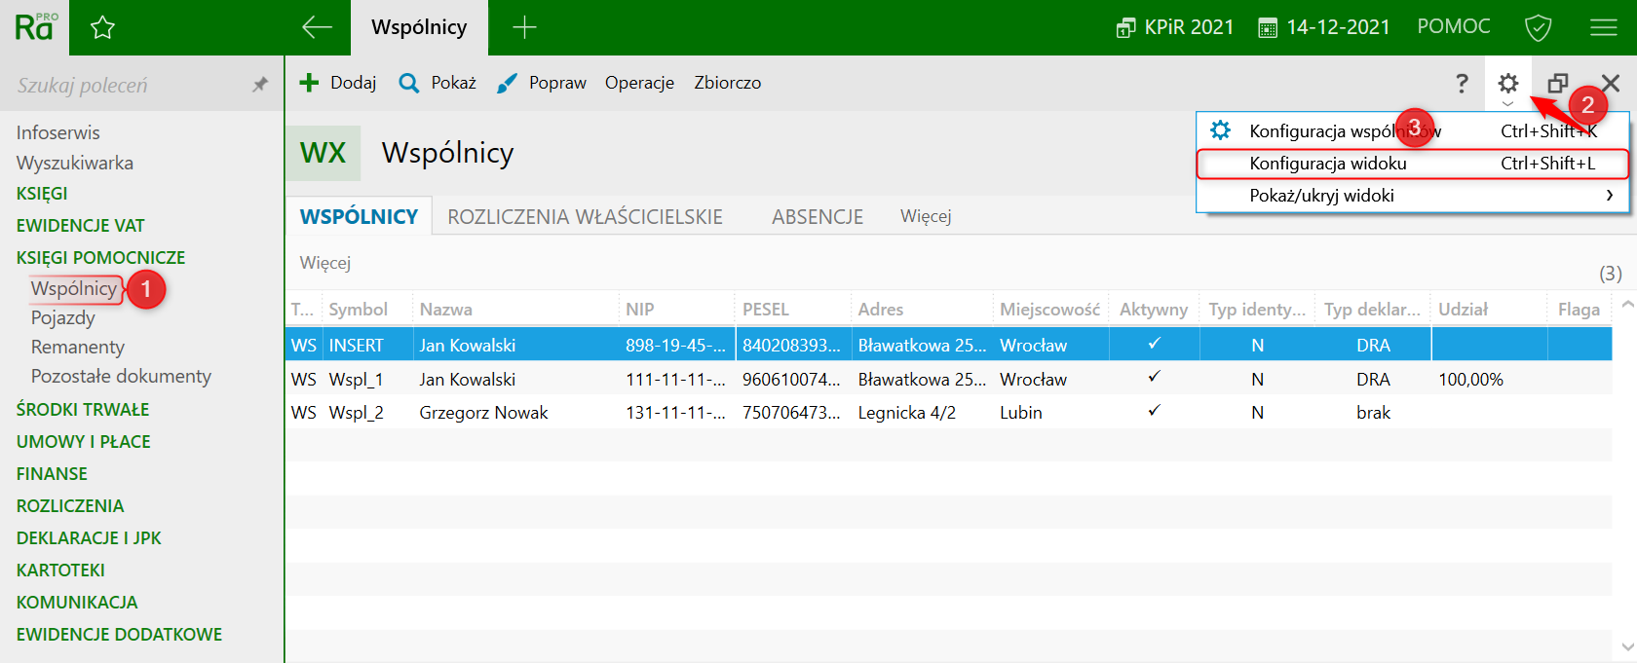The height and width of the screenshot is (663, 1637).
Task: Switch to ROZLICZENIA WŁAŚCICIELSKIE tab
Action: [585, 217]
